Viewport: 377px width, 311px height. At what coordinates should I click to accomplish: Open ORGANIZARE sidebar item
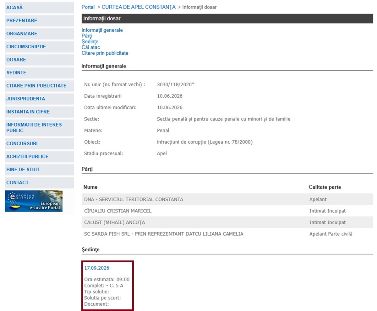(39, 34)
